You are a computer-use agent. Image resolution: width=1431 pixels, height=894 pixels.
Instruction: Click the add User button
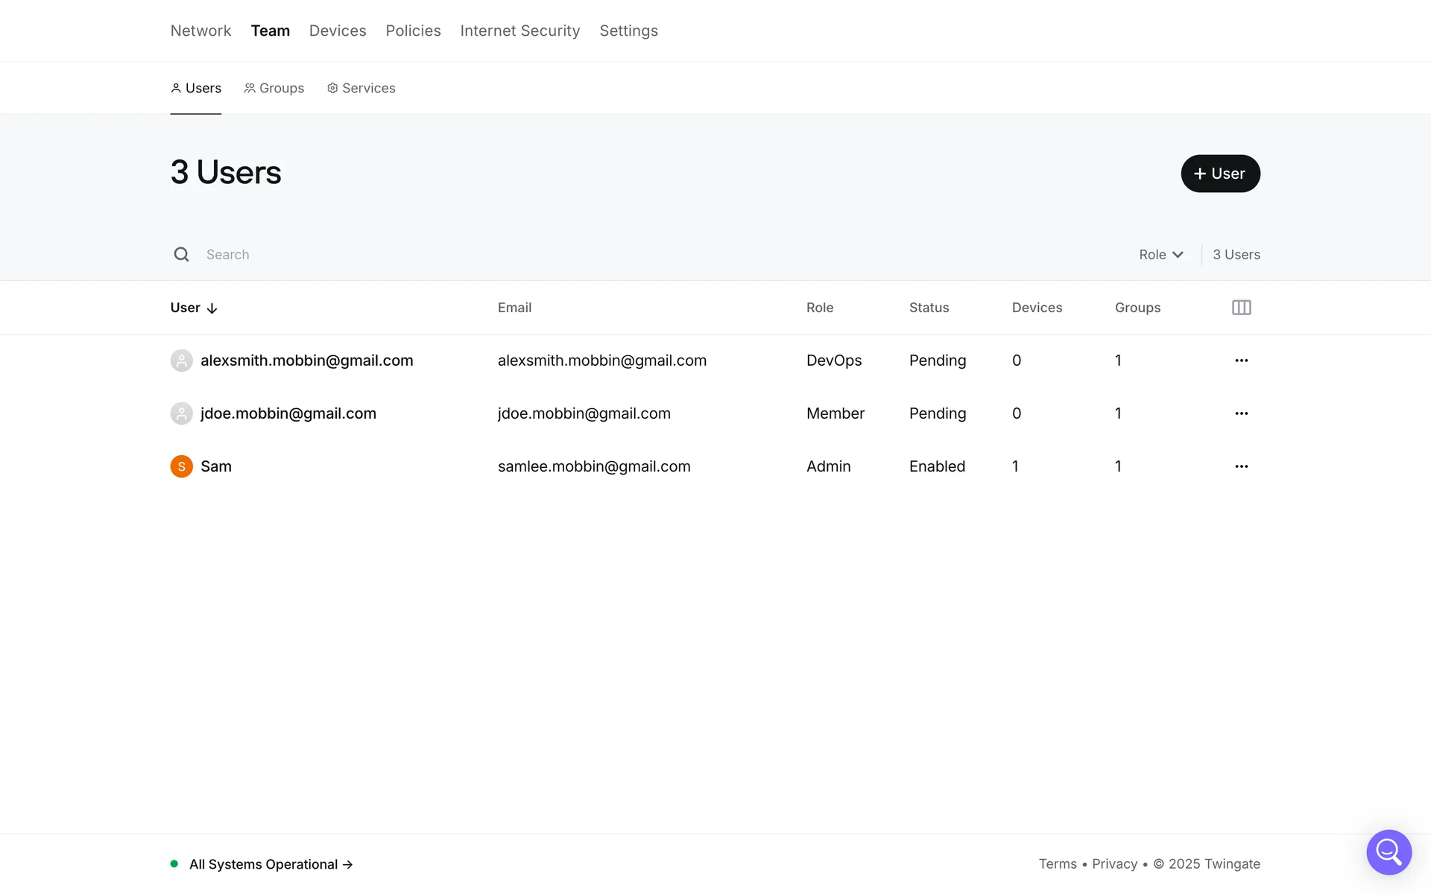click(x=1220, y=174)
